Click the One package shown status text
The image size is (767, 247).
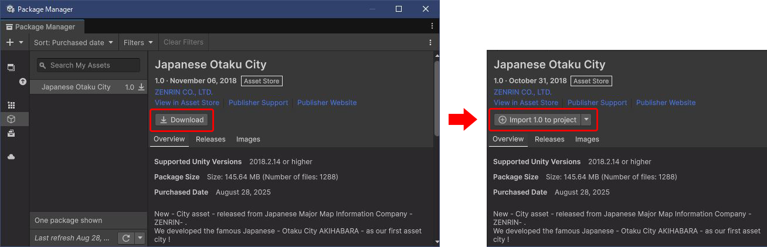tap(69, 221)
